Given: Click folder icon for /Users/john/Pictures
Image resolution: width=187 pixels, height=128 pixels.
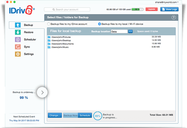Looking at the screenshot, I should (x=49, y=37).
